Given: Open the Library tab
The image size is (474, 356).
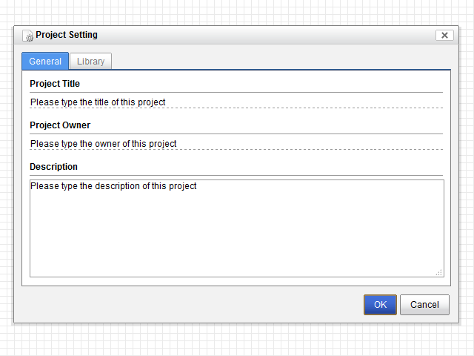Looking at the screenshot, I should tap(90, 62).
